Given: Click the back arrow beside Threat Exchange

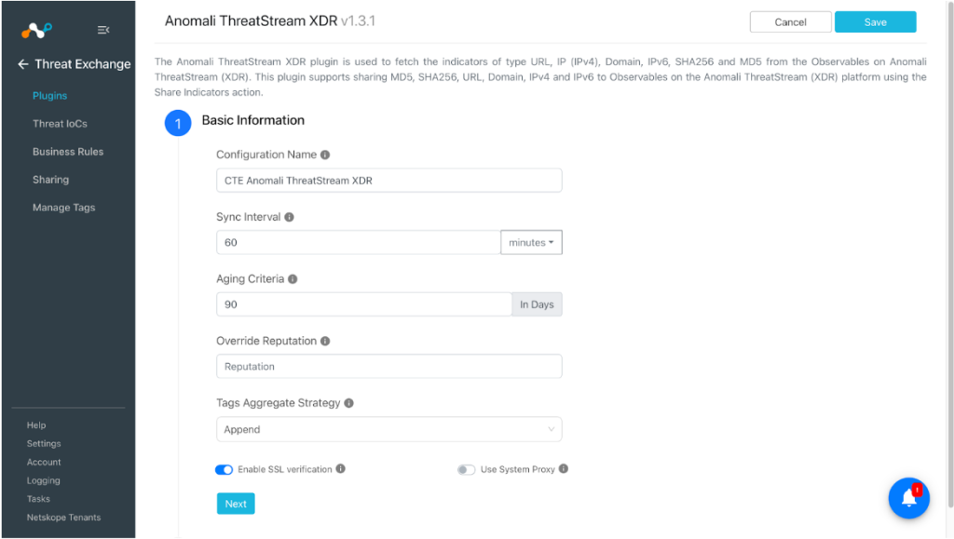Looking at the screenshot, I should click(22, 64).
